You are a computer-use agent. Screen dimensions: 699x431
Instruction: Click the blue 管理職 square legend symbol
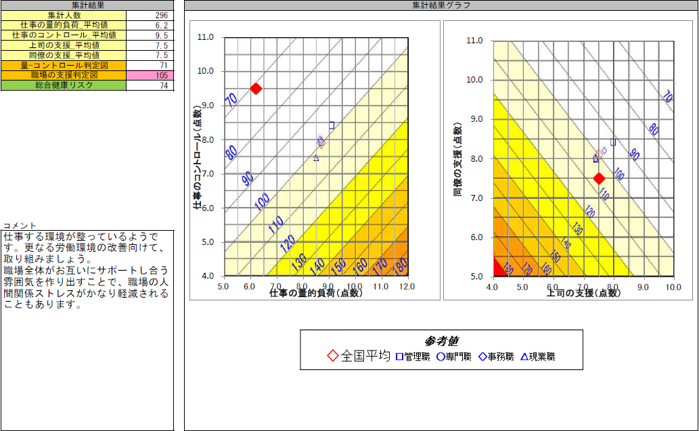pyautogui.click(x=399, y=355)
